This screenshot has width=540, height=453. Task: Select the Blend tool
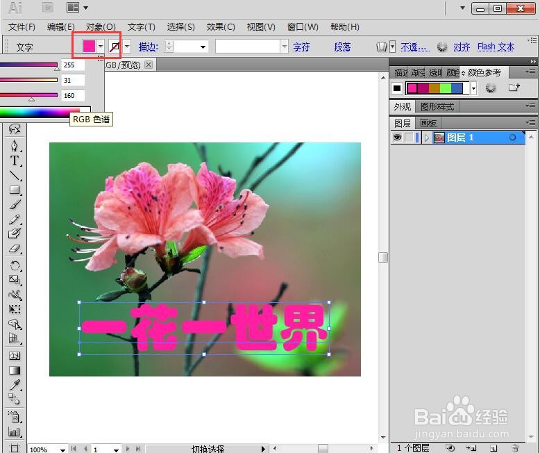pyautogui.click(x=15, y=400)
